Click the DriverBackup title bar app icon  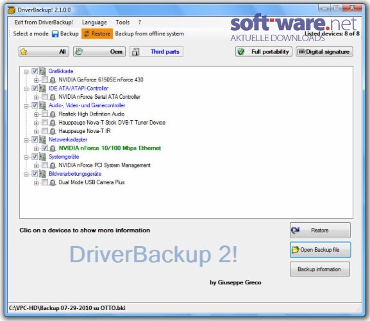pos(12,10)
